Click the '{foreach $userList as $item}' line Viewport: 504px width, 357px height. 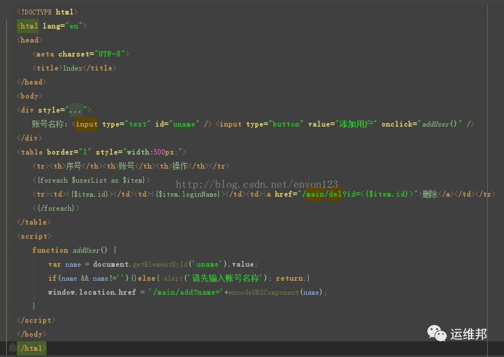pyautogui.click(x=91, y=180)
